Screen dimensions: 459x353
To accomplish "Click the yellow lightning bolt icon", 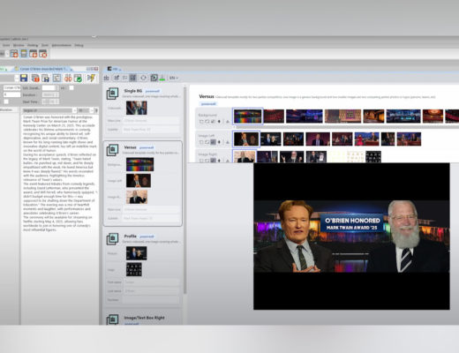I will tap(91, 78).
